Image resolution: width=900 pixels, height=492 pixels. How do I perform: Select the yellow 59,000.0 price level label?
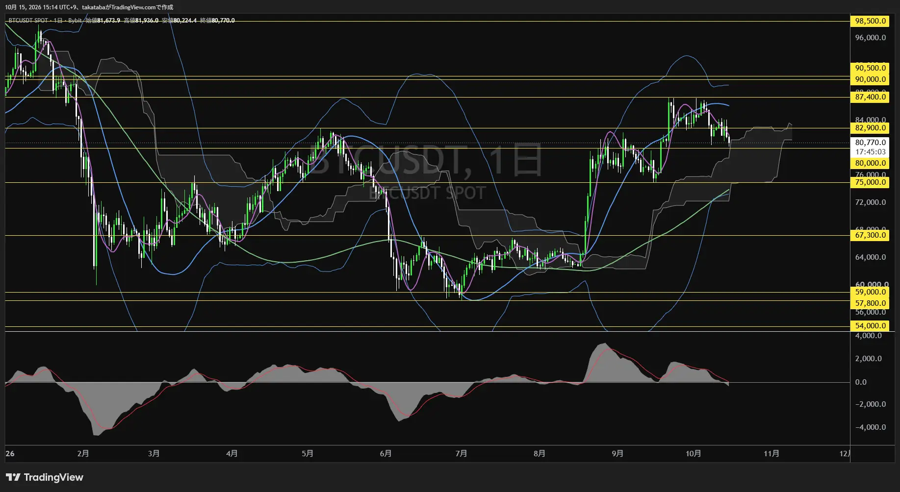click(871, 292)
